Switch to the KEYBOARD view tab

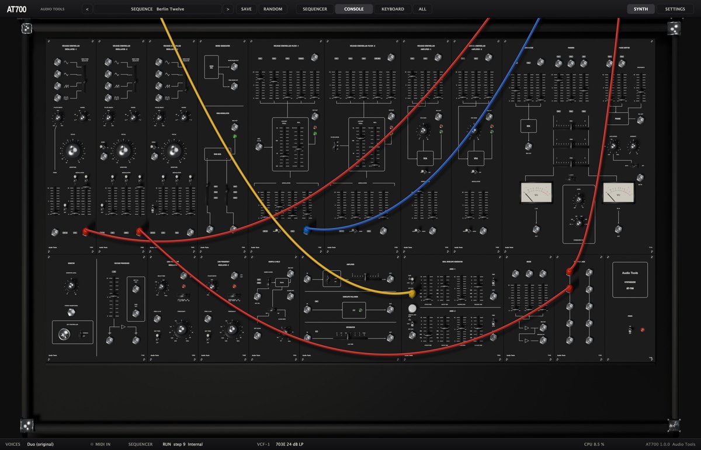tap(393, 9)
